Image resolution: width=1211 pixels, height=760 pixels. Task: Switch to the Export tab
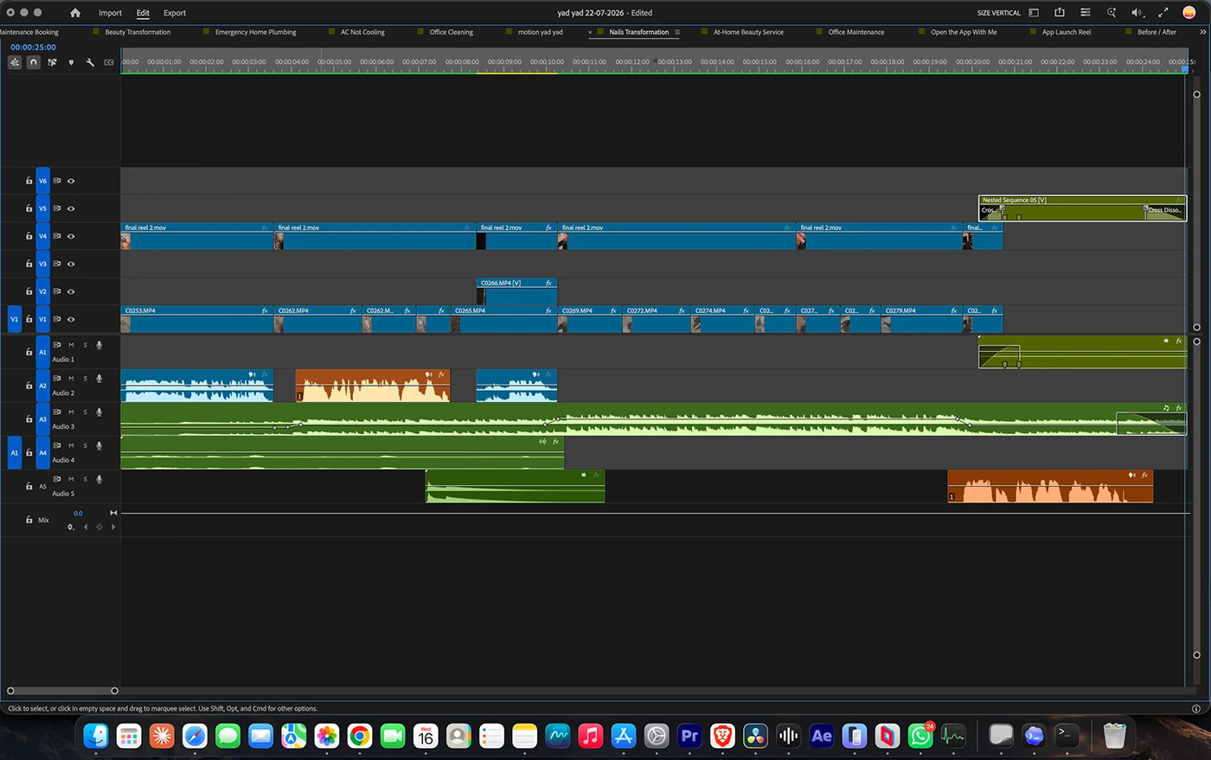click(175, 13)
